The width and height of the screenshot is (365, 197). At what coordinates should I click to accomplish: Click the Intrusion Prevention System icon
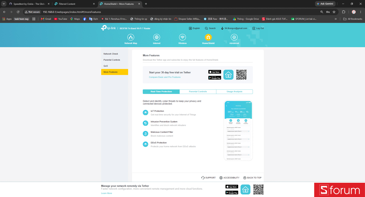point(145,123)
